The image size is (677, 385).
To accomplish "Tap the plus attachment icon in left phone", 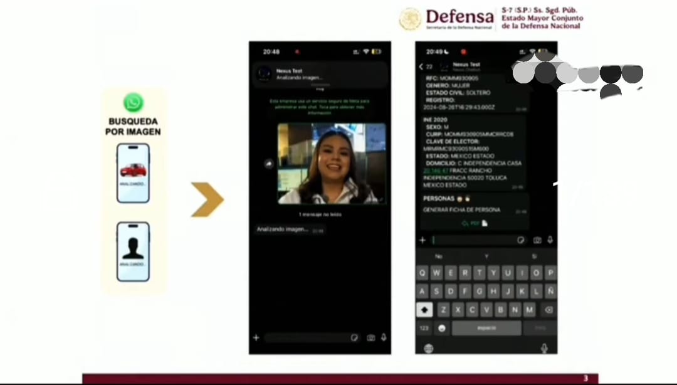I will coord(256,337).
